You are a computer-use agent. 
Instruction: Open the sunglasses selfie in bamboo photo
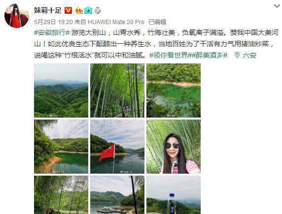click(174, 147)
